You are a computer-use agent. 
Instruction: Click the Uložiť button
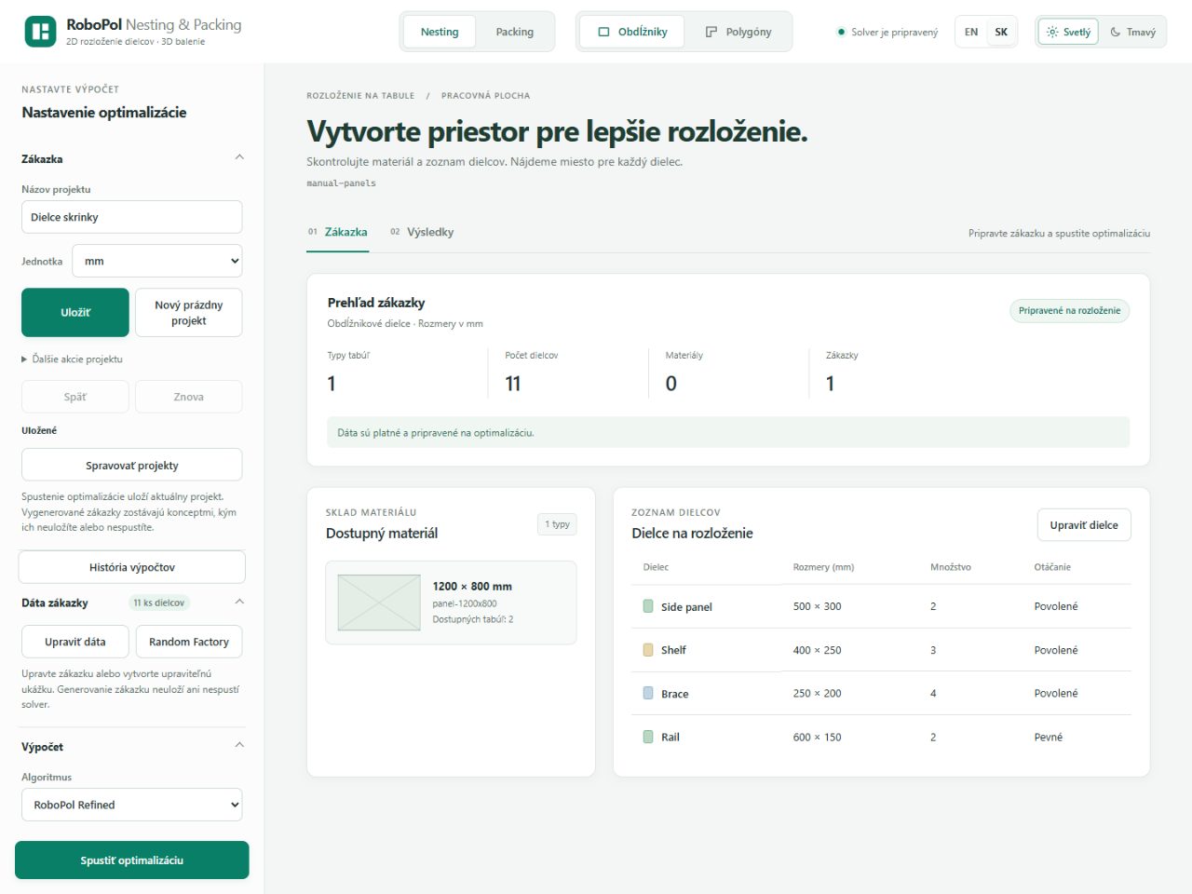point(75,312)
